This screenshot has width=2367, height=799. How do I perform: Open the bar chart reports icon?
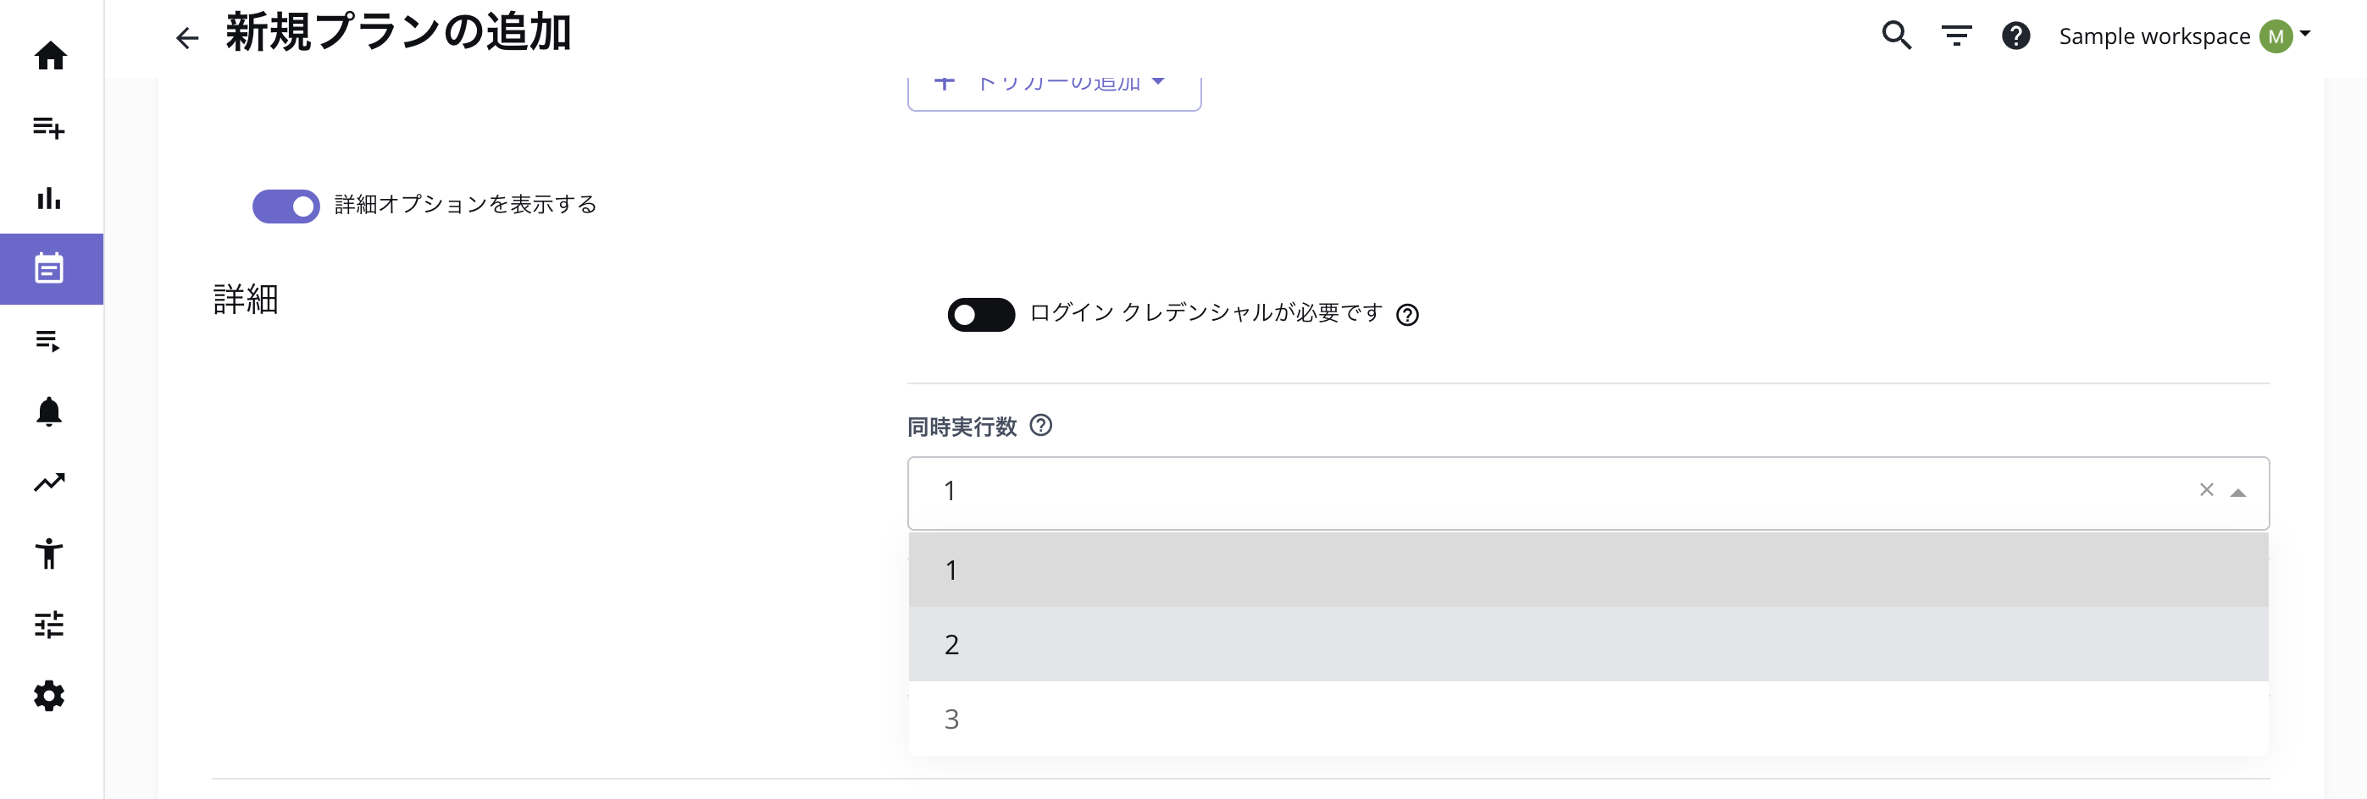(50, 198)
